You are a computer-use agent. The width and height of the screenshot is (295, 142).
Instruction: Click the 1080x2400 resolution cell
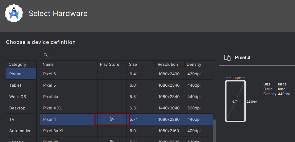170,74
